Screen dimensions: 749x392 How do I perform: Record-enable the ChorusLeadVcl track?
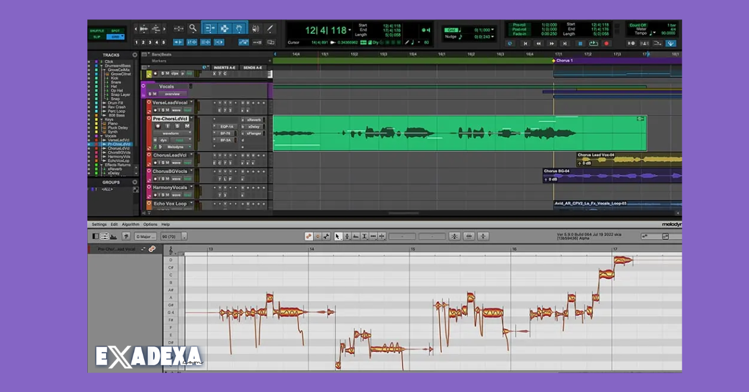coord(155,162)
